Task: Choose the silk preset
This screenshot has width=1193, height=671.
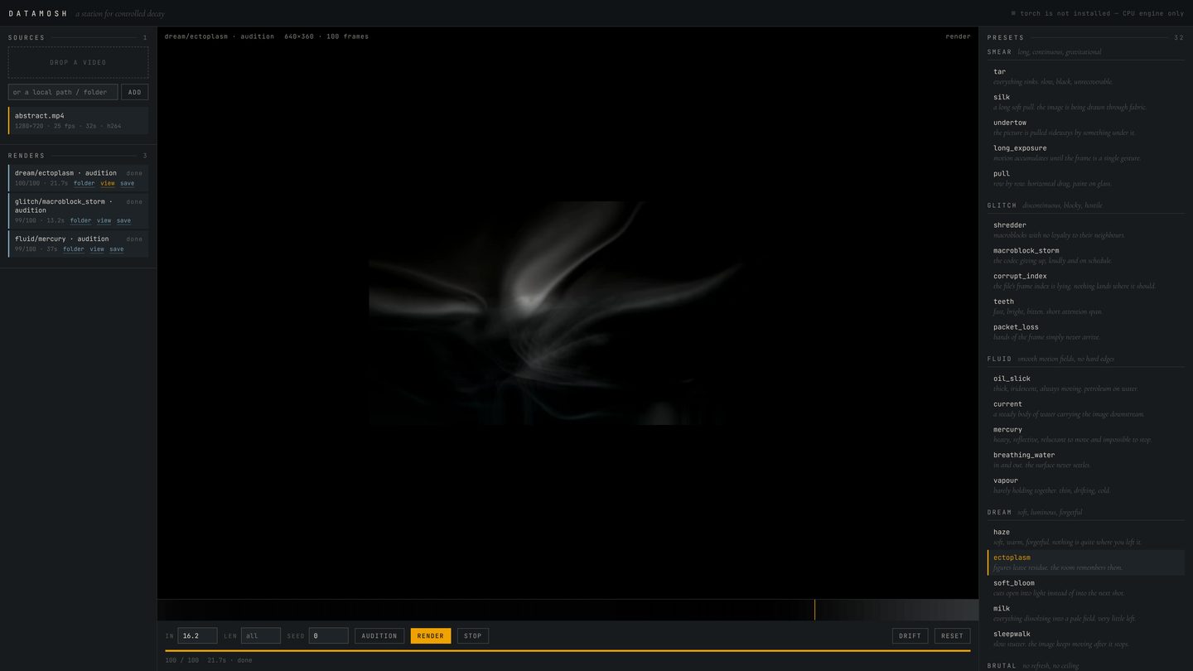Action: (1086, 102)
